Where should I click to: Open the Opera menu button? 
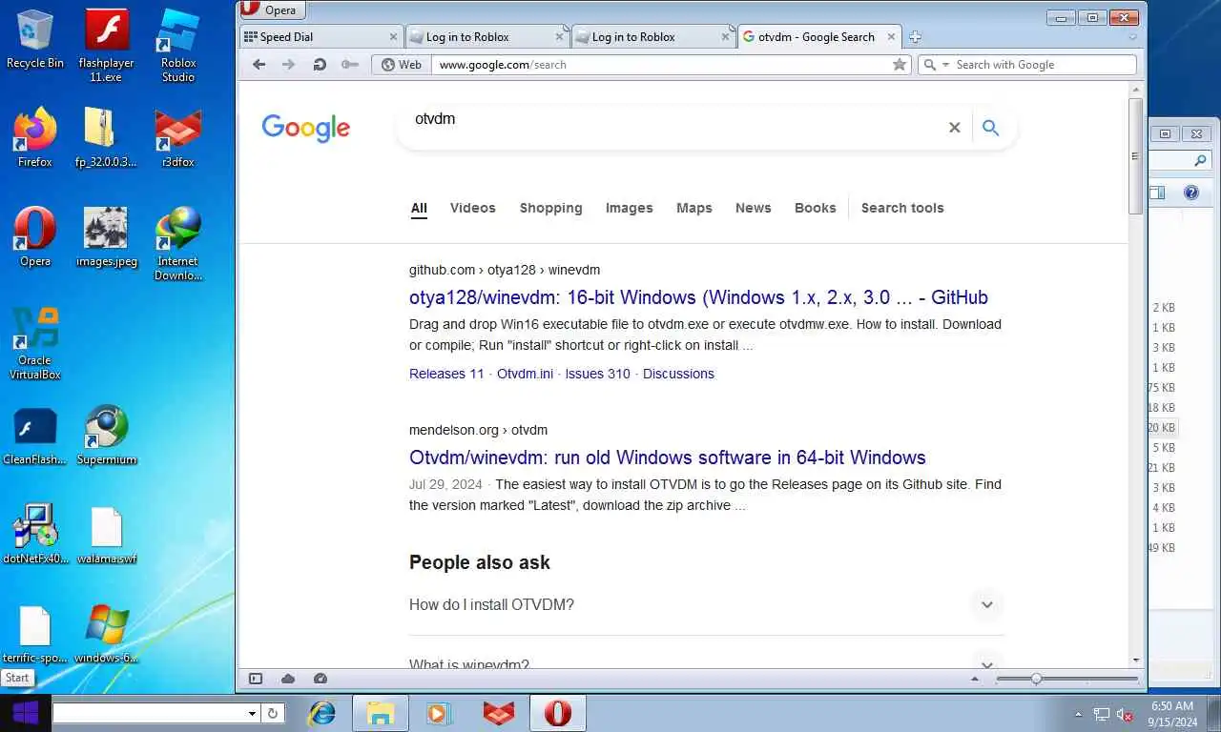[x=271, y=10]
